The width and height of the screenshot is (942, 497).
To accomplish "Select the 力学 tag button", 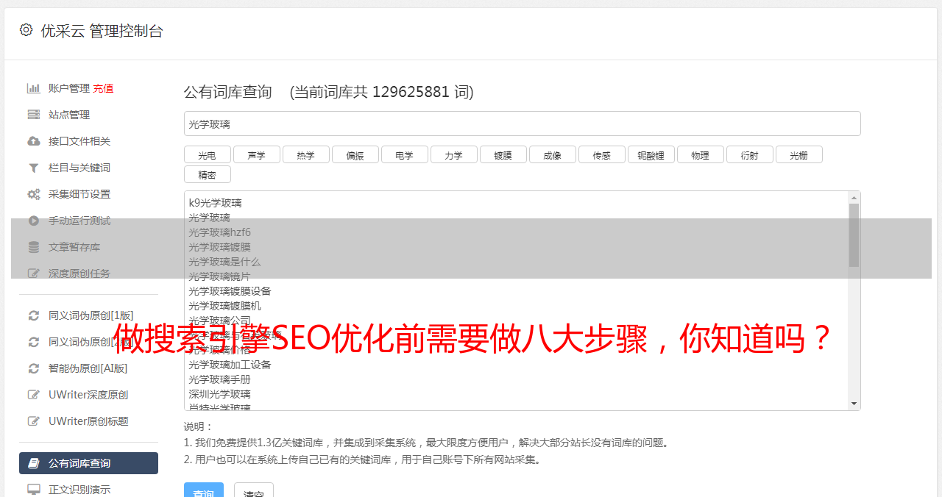I will [x=453, y=154].
